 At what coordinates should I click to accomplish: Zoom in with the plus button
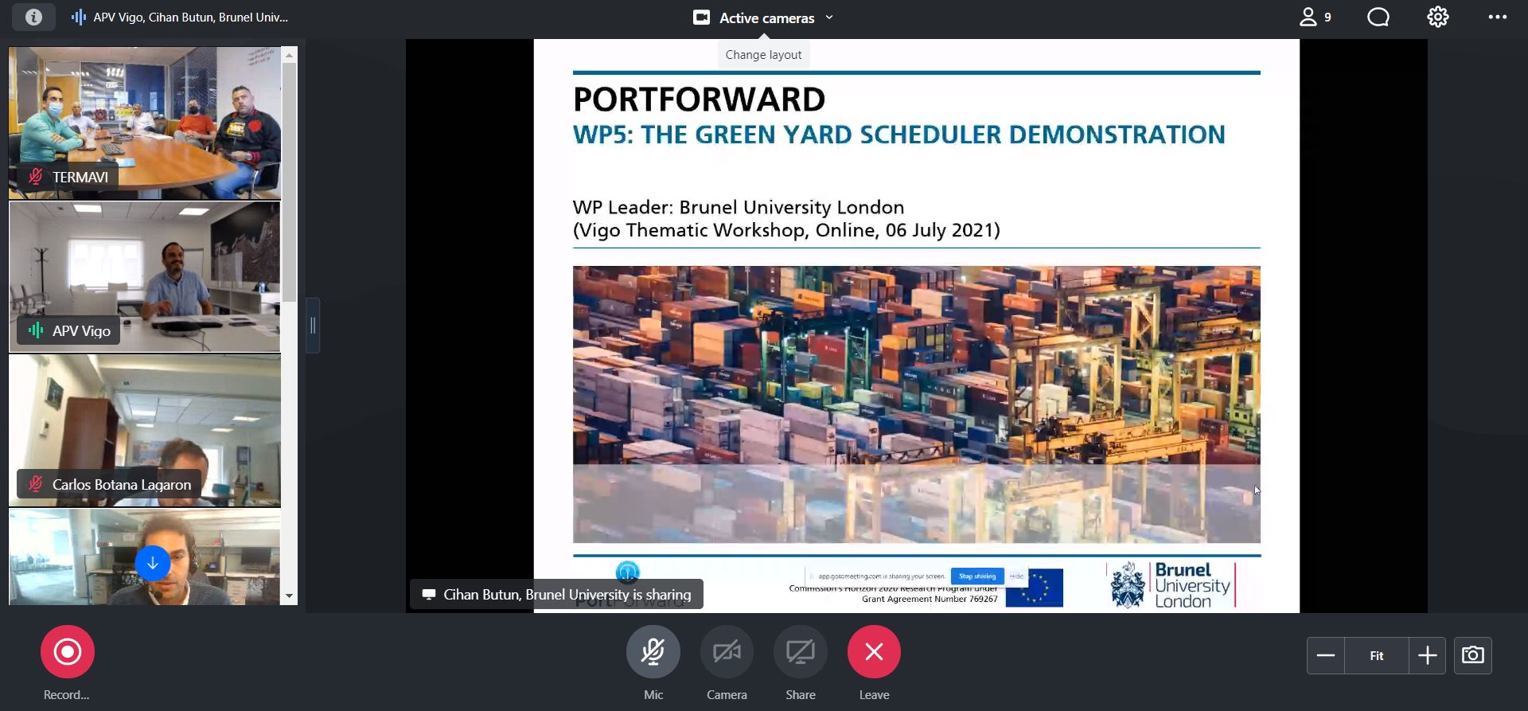[1428, 655]
